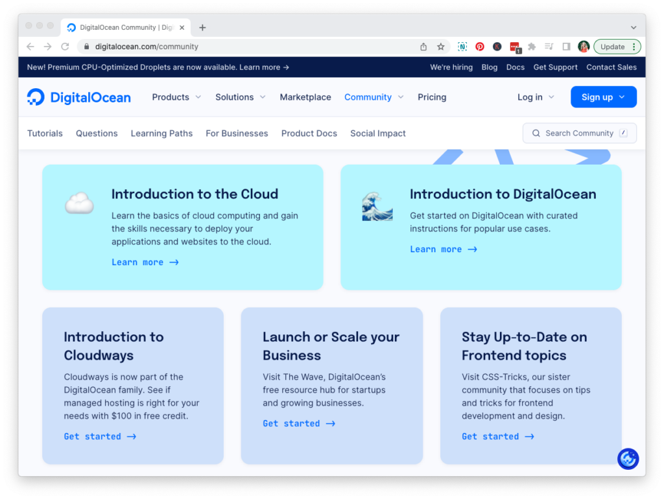Click the magnifying glass in Search Community
The width and height of the screenshot is (664, 499).
[x=536, y=133]
